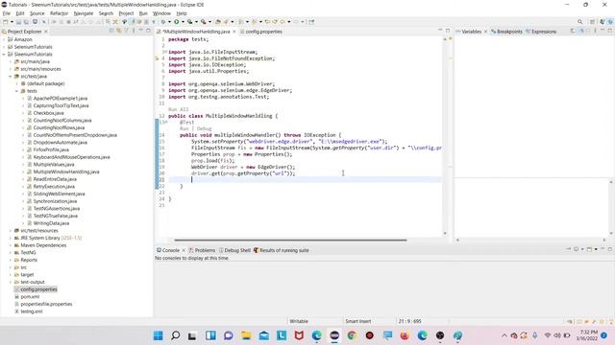The height and width of the screenshot is (345, 615).
Task: Open the File menu
Action: tap(7, 13)
